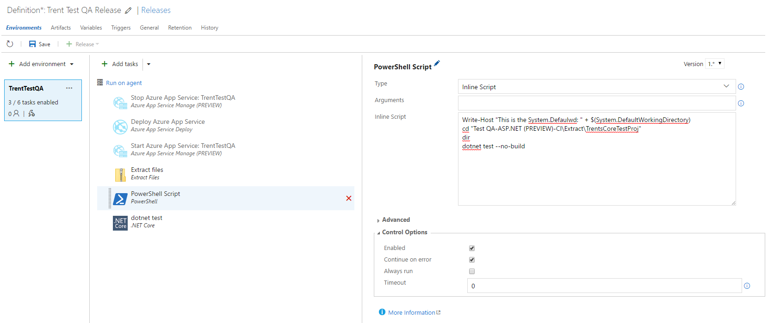Open approvers person icon on TrentTestQA

(x=16, y=113)
